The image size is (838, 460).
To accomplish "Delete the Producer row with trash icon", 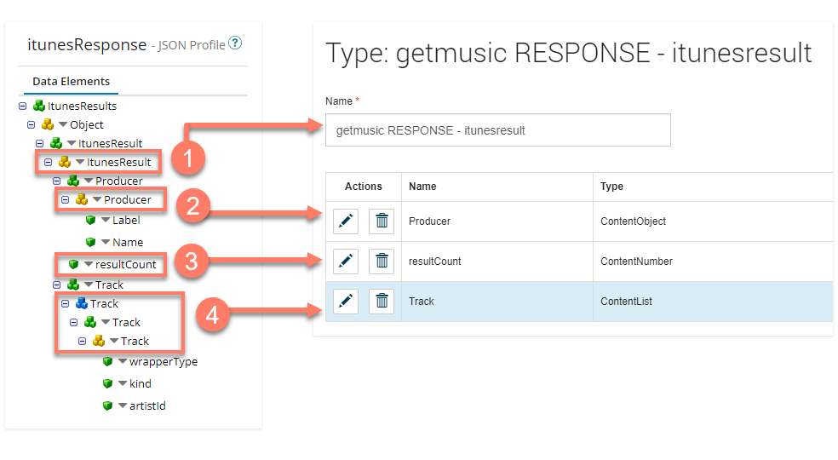I will click(x=382, y=221).
